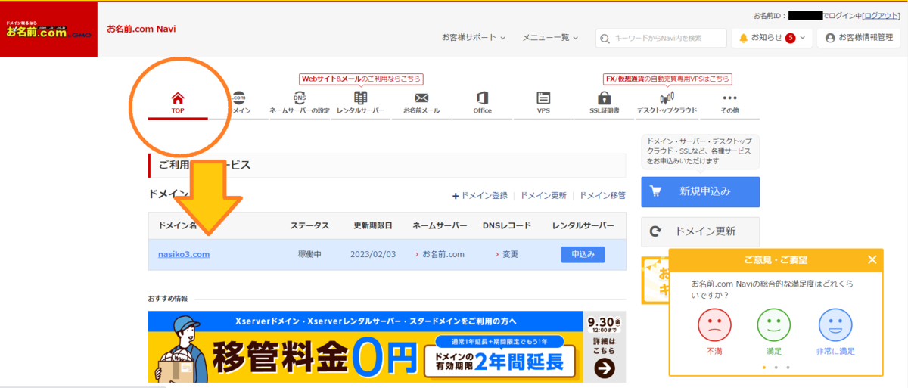Expand お客様サポート dropdown
Viewport: 908px width, 388px height.
pos(474,37)
